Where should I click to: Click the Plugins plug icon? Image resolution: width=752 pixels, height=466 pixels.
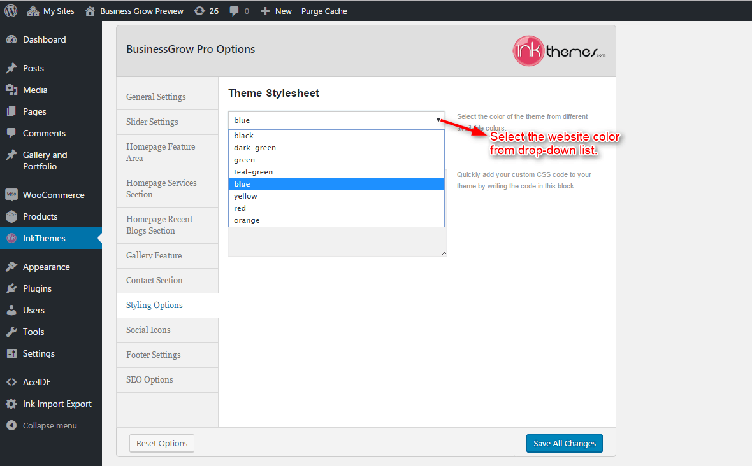(x=11, y=288)
